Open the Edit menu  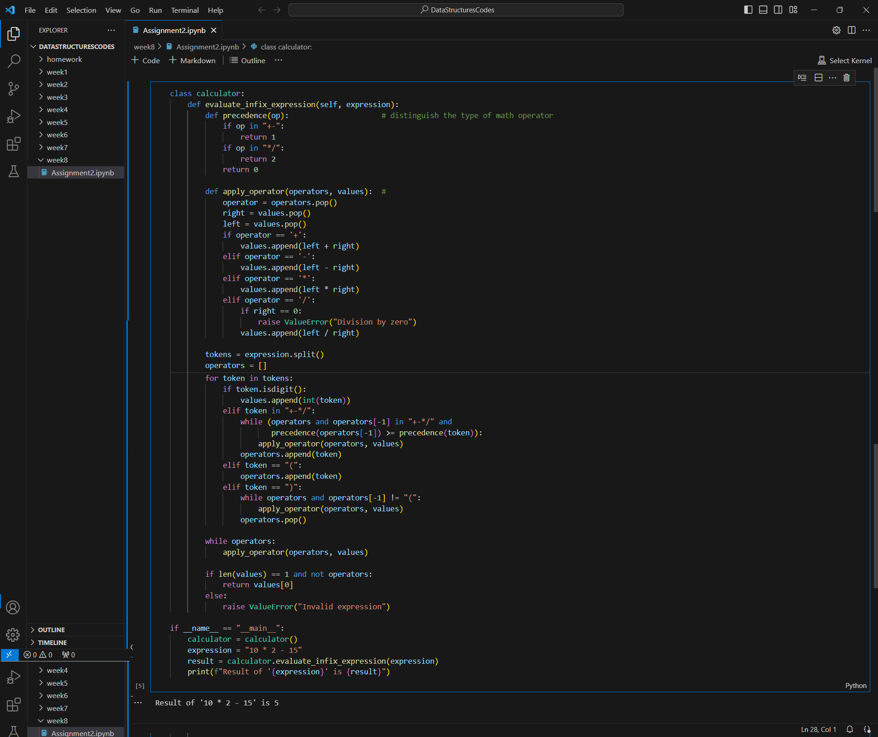[51, 10]
